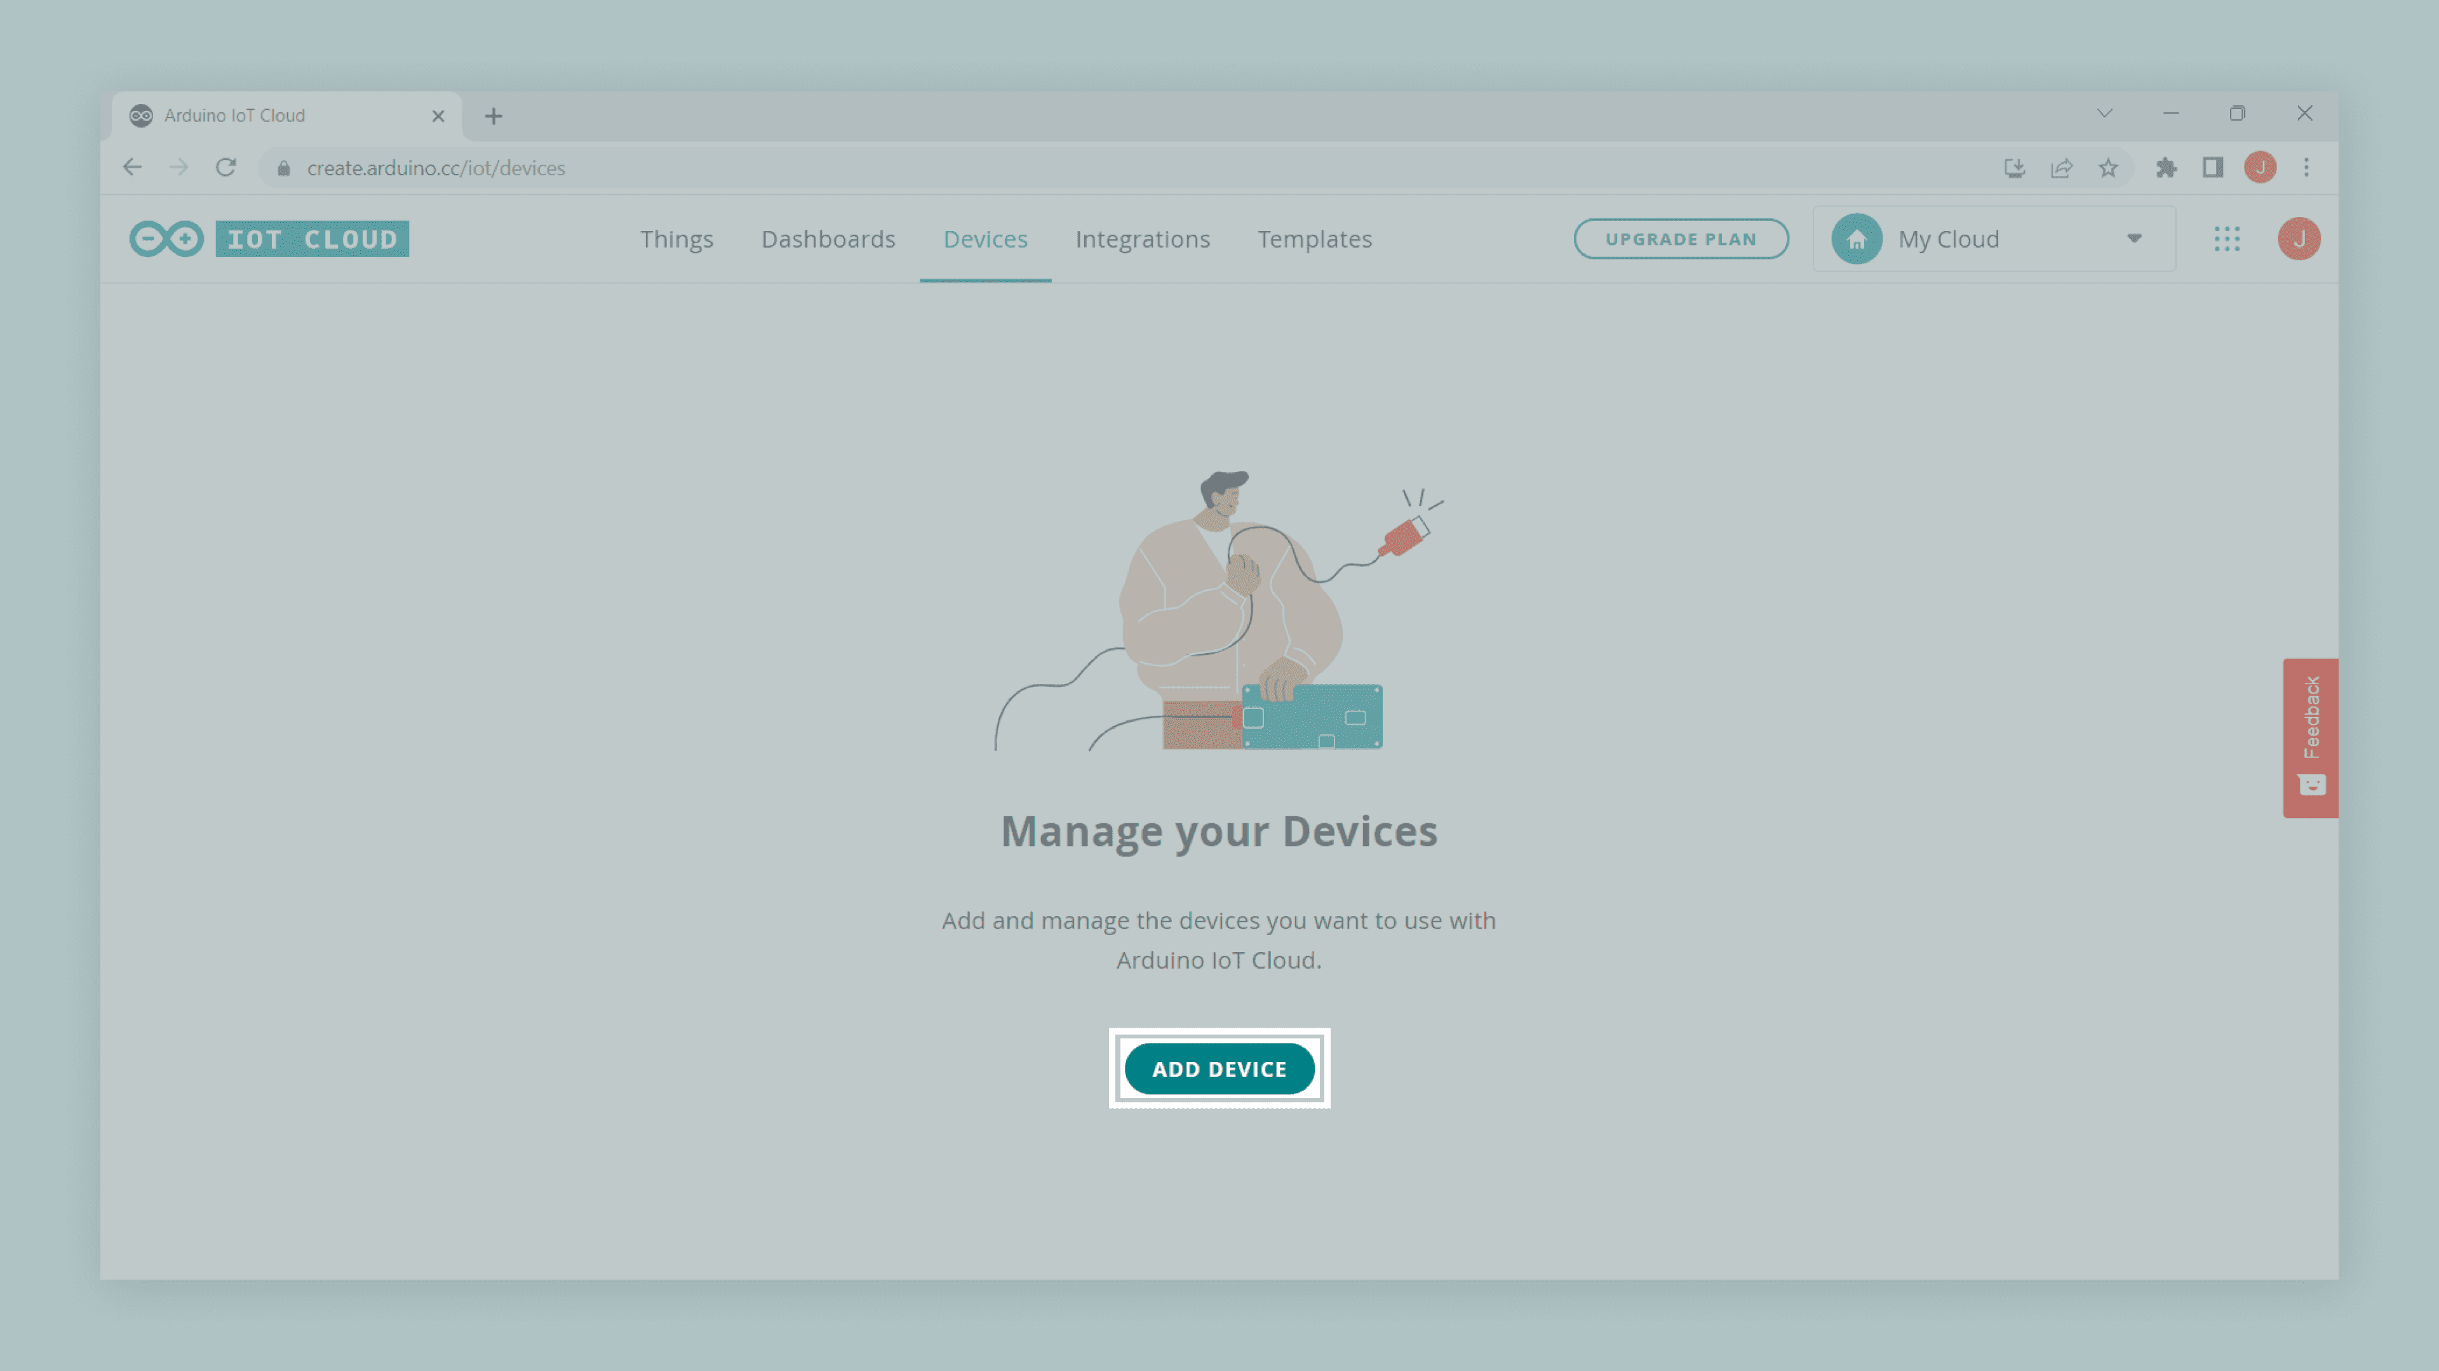Bookmark this page with star icon
Viewport: 2439px width, 1371px height.
click(x=2107, y=168)
